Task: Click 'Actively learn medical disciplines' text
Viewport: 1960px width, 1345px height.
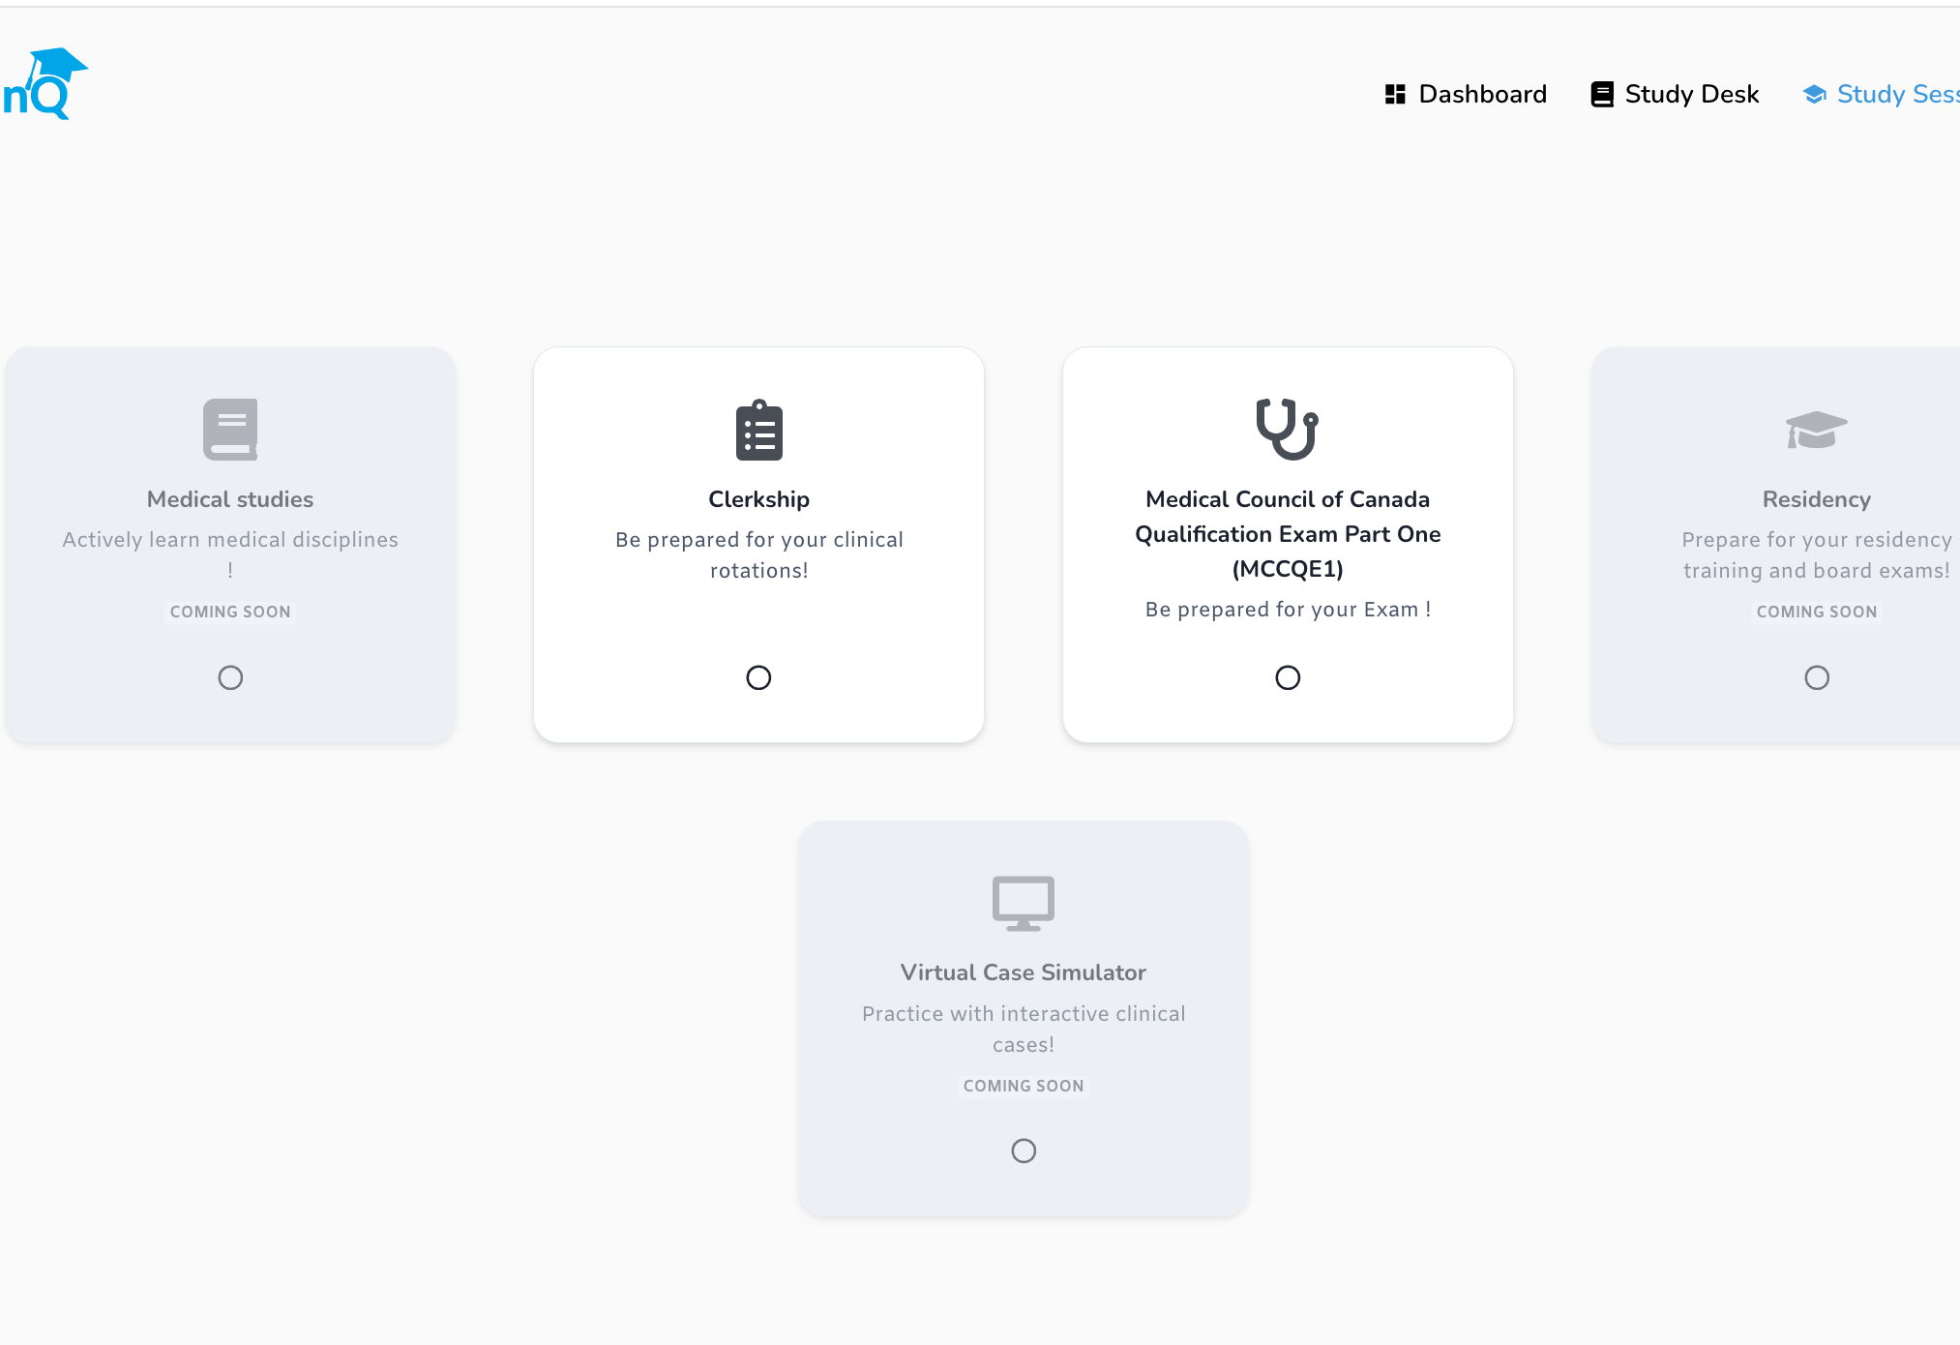Action: point(230,540)
